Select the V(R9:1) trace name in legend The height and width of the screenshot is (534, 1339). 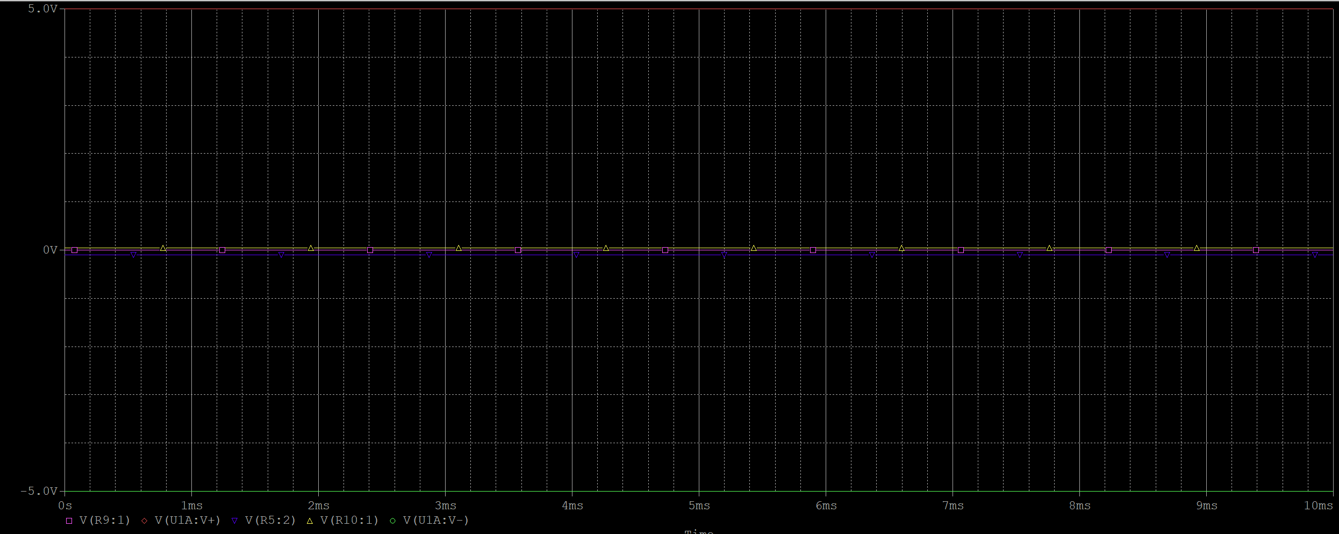(105, 520)
